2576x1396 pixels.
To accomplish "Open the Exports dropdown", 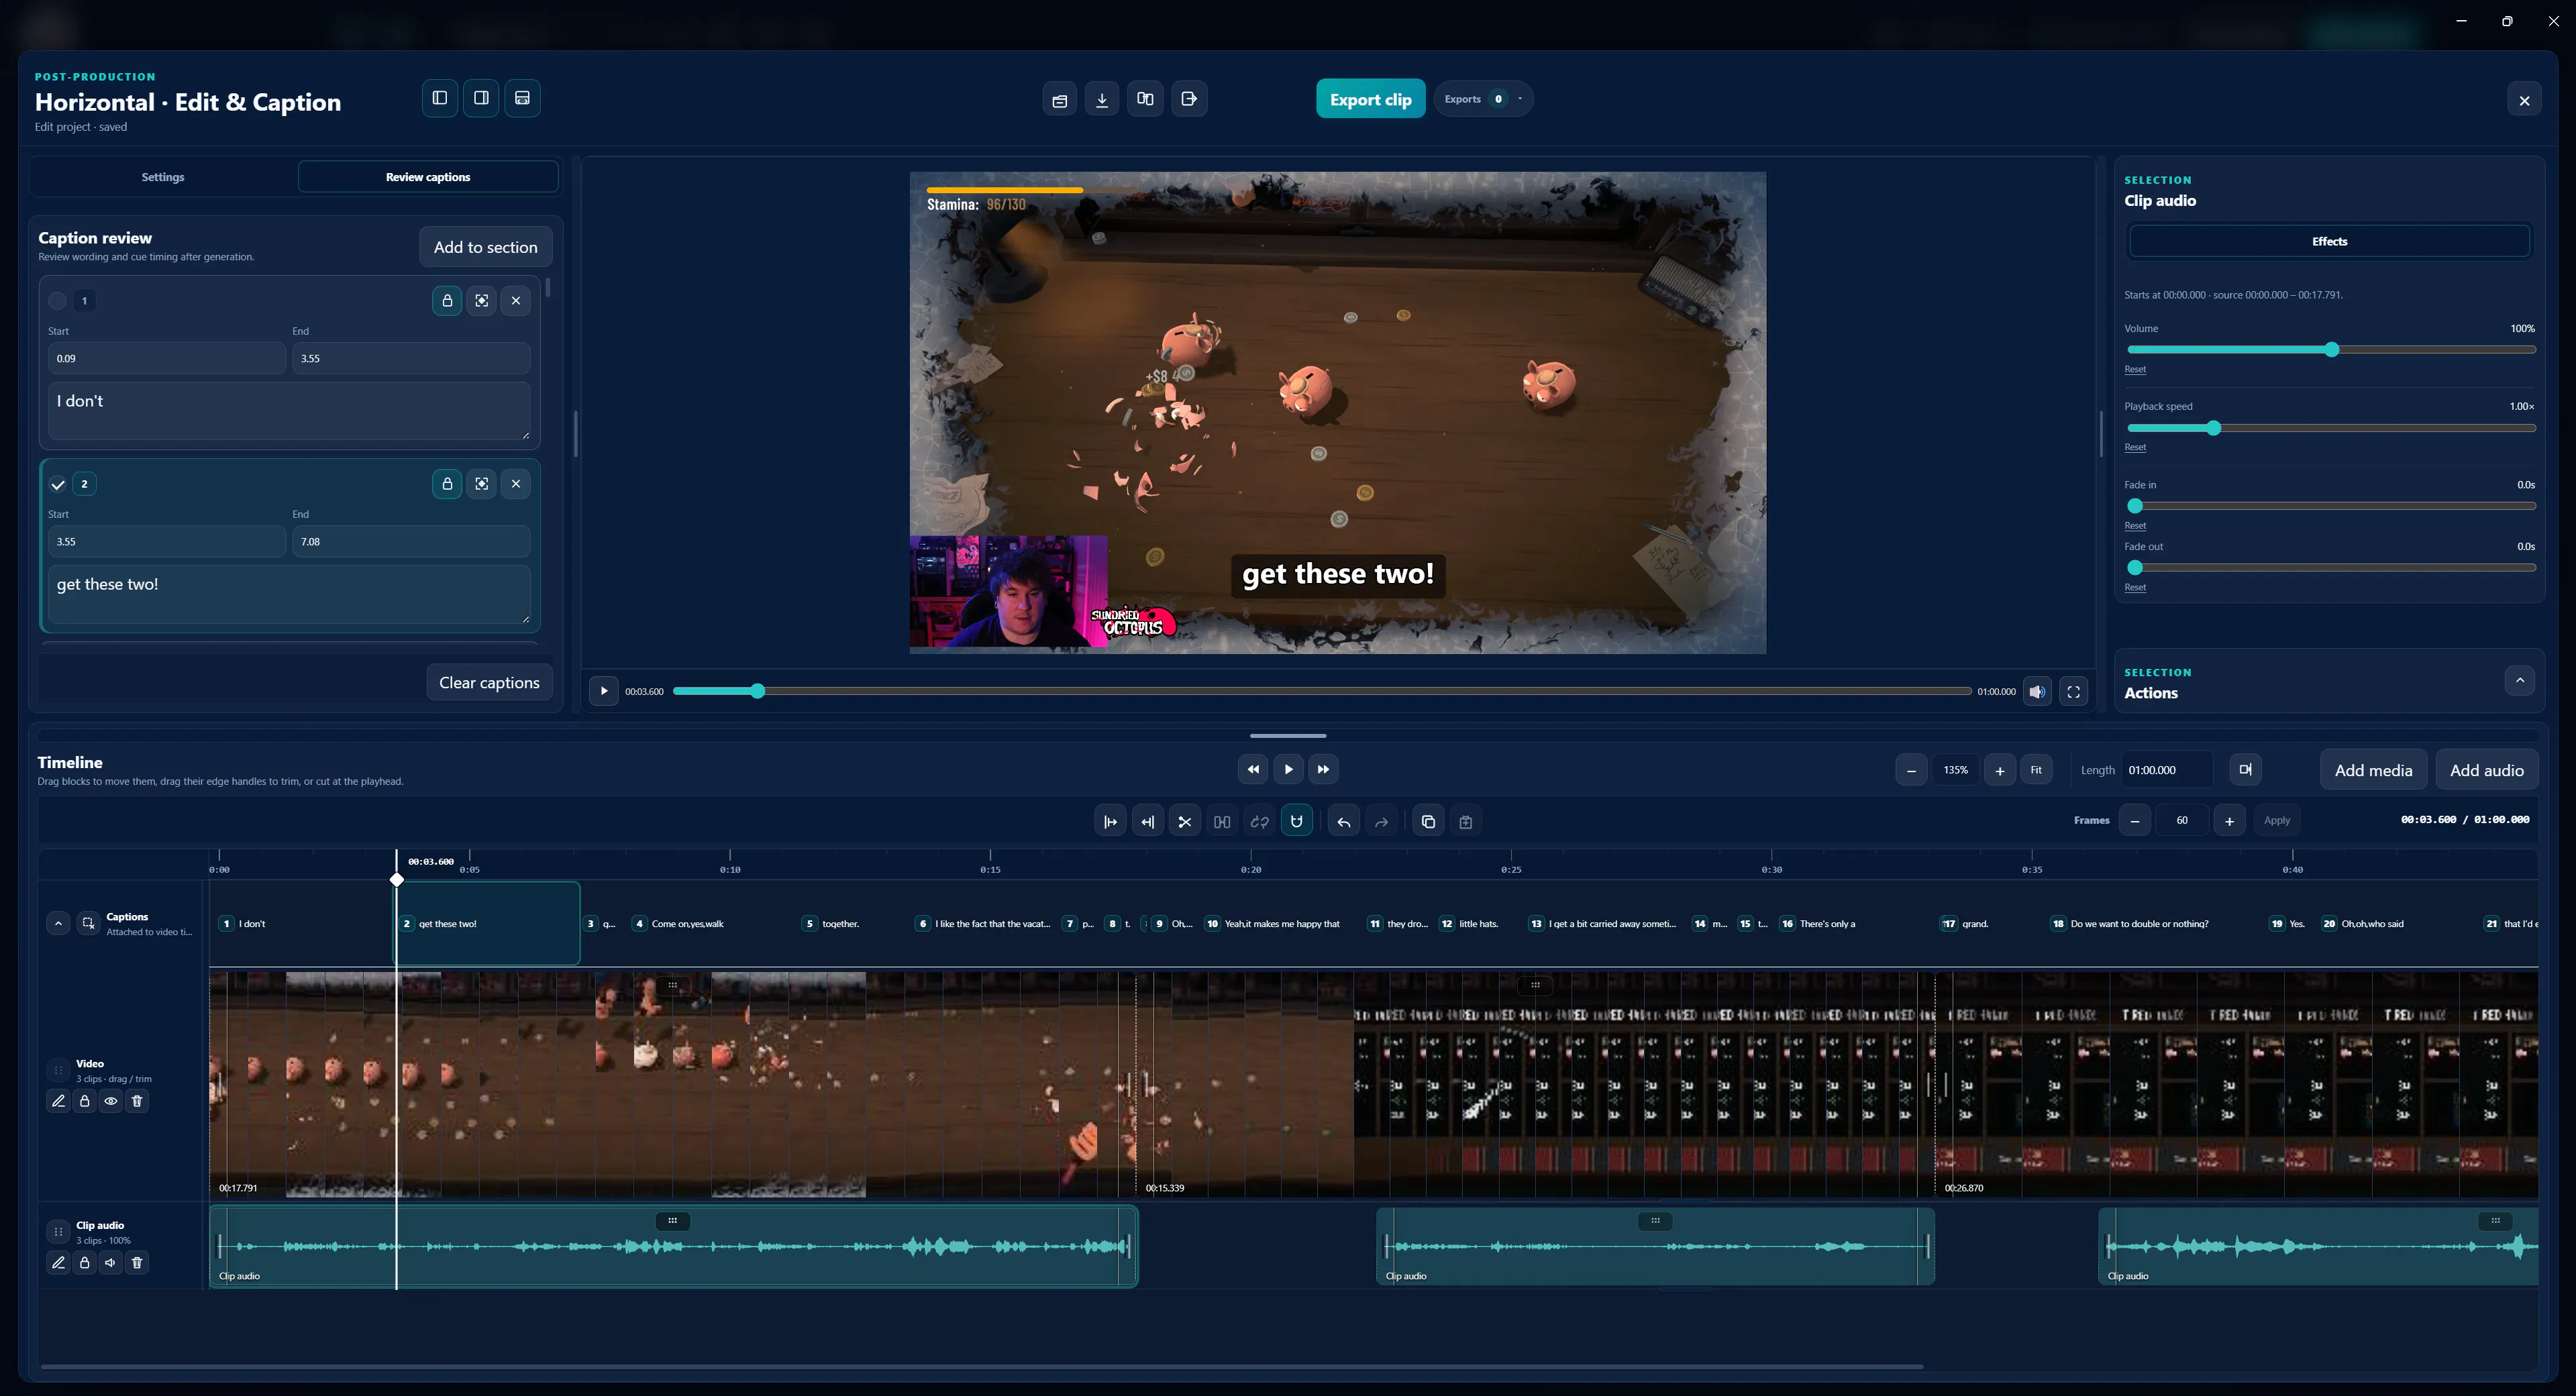I will pos(1483,99).
